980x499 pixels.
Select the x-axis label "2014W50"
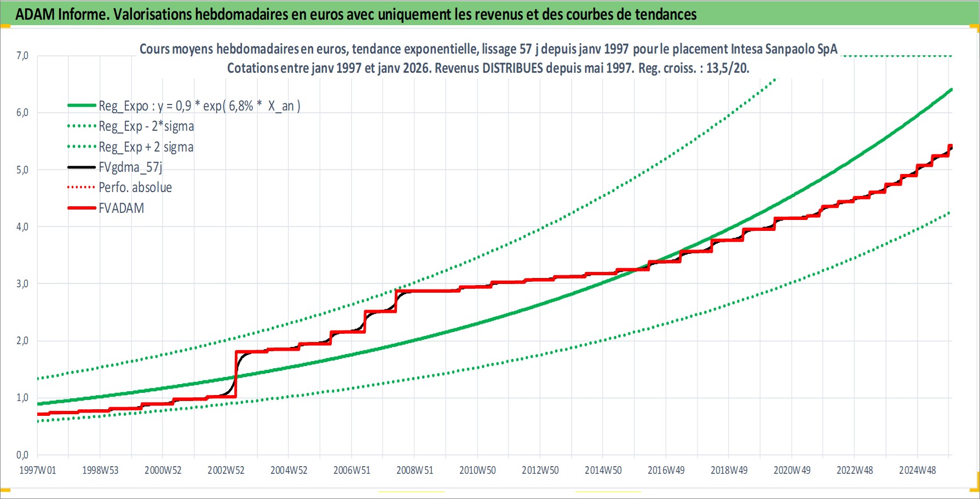603,470
